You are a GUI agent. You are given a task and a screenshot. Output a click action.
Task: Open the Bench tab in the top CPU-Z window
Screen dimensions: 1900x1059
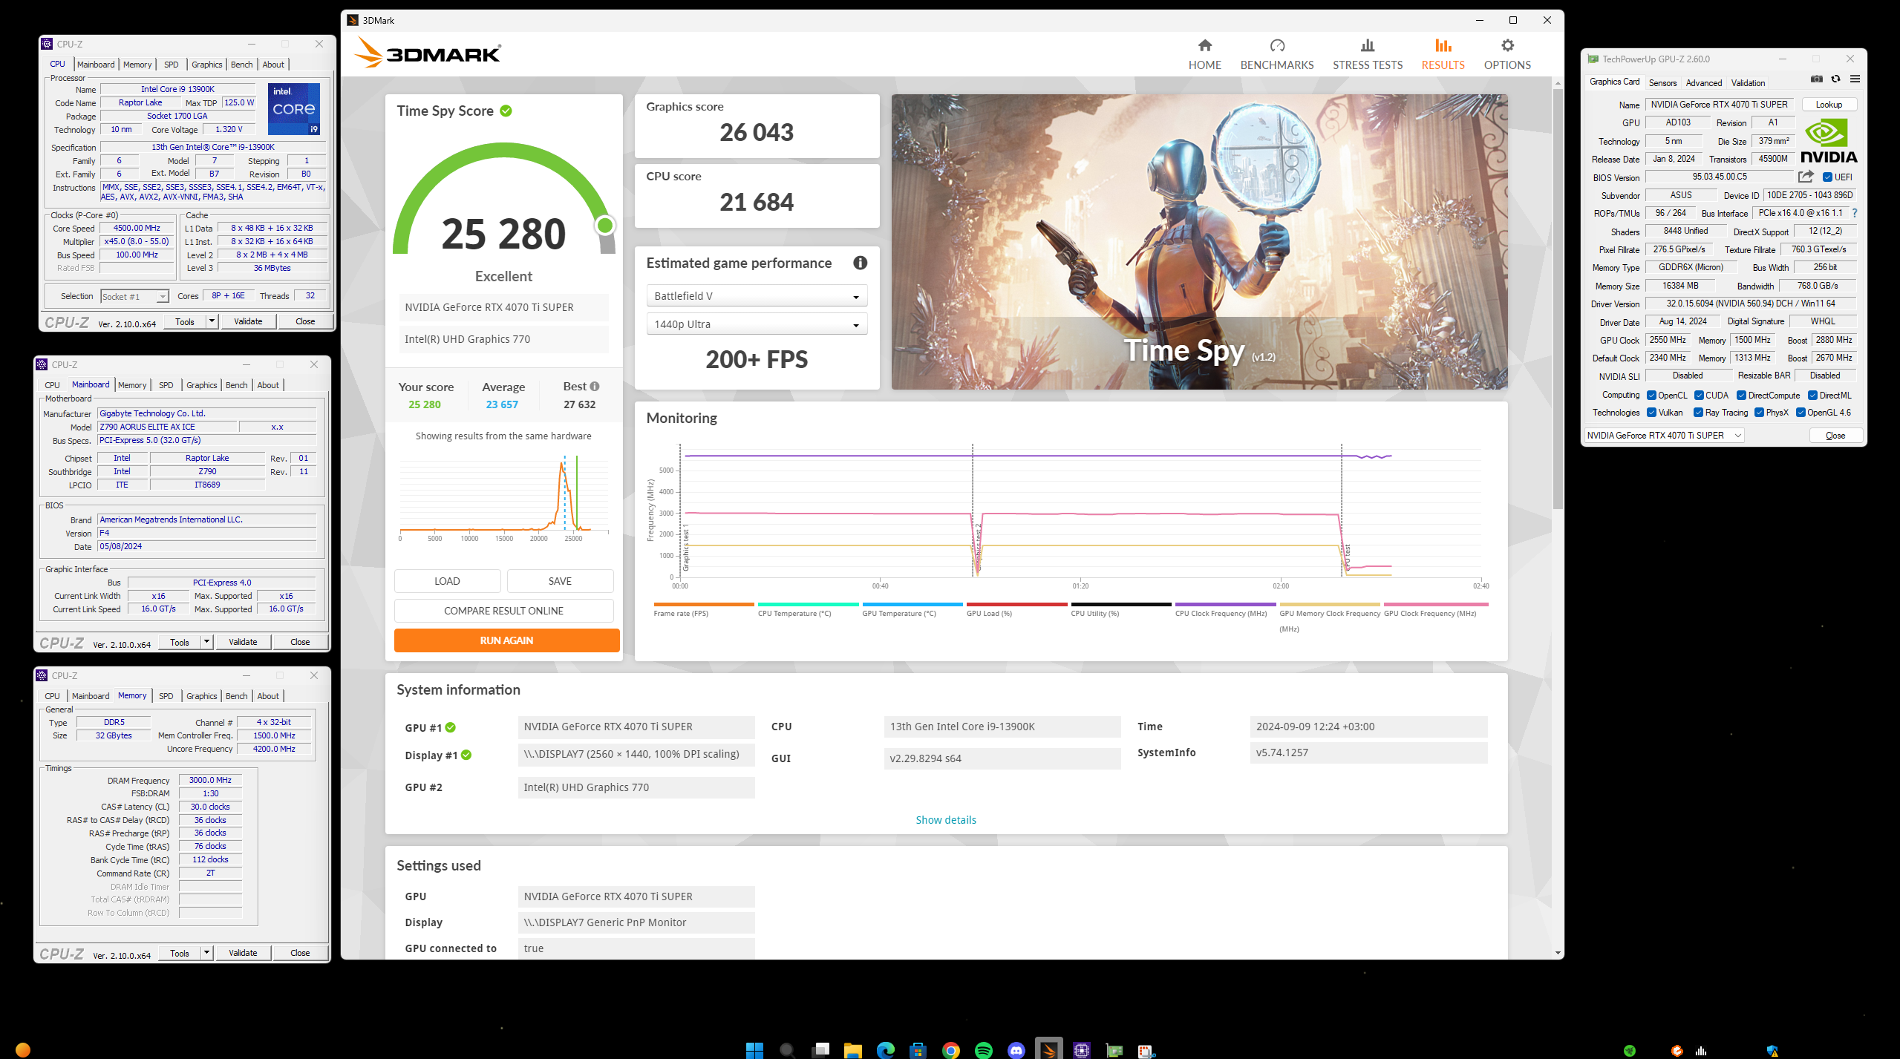pyautogui.click(x=241, y=65)
